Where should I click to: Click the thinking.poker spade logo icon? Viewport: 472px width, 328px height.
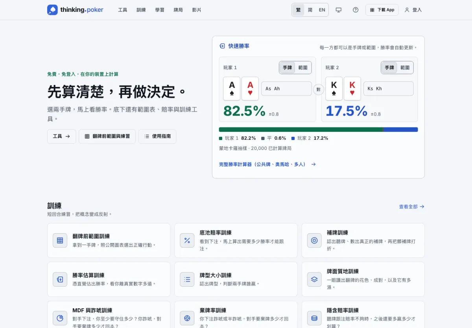coord(52,10)
